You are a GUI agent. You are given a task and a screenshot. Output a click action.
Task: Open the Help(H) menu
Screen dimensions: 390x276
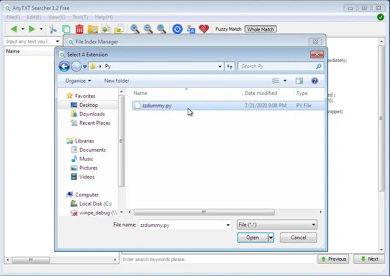(x=104, y=17)
